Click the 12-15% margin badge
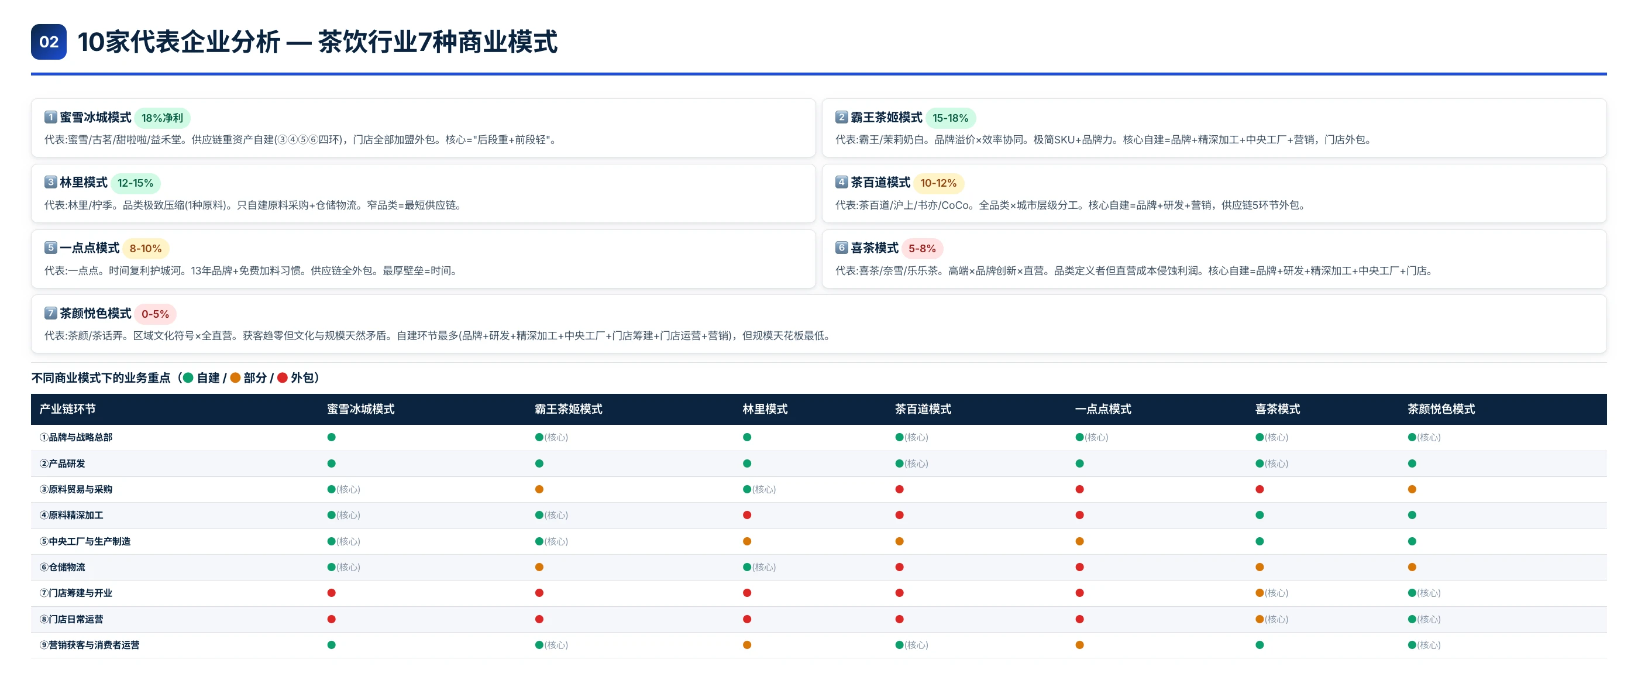This screenshot has height=680, width=1631. tap(136, 183)
